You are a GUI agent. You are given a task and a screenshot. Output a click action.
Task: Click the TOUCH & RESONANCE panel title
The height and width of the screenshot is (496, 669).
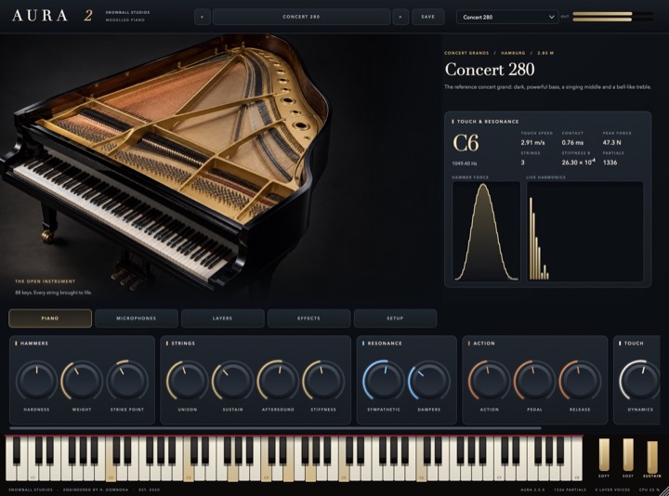point(488,122)
